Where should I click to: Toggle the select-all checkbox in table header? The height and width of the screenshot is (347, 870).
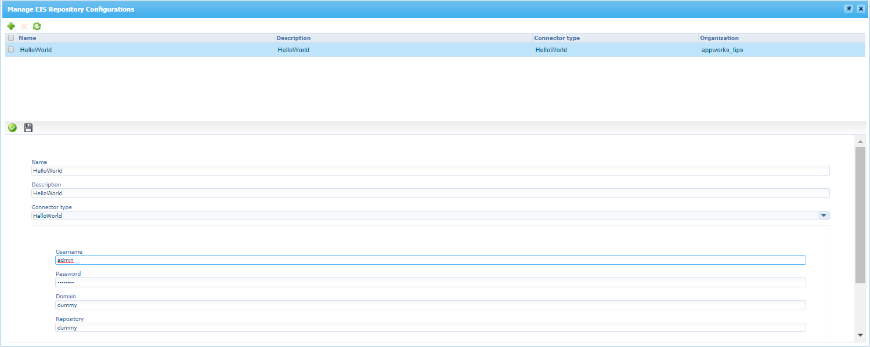tap(11, 38)
